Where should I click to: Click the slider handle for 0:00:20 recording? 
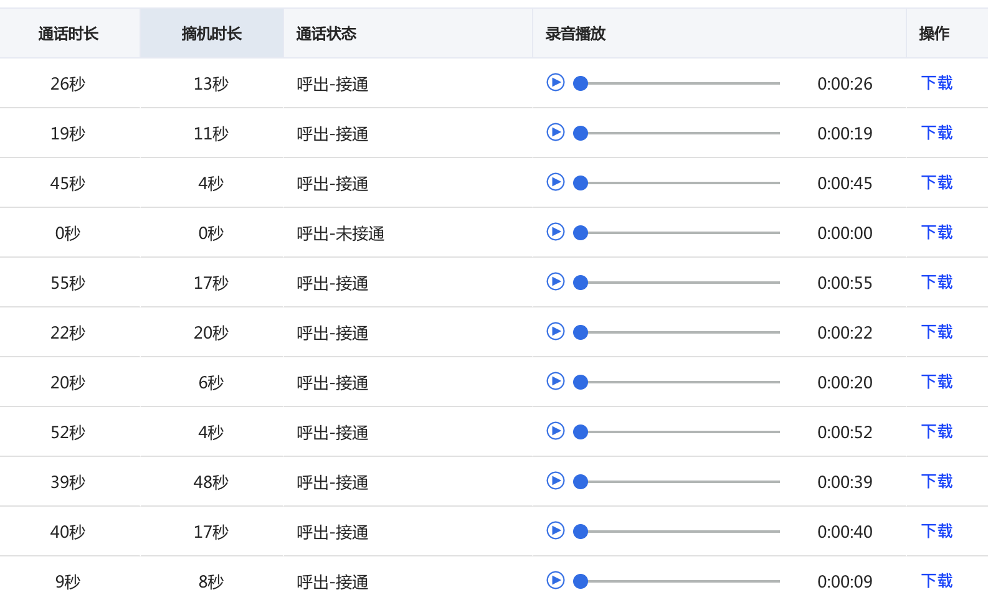point(581,382)
